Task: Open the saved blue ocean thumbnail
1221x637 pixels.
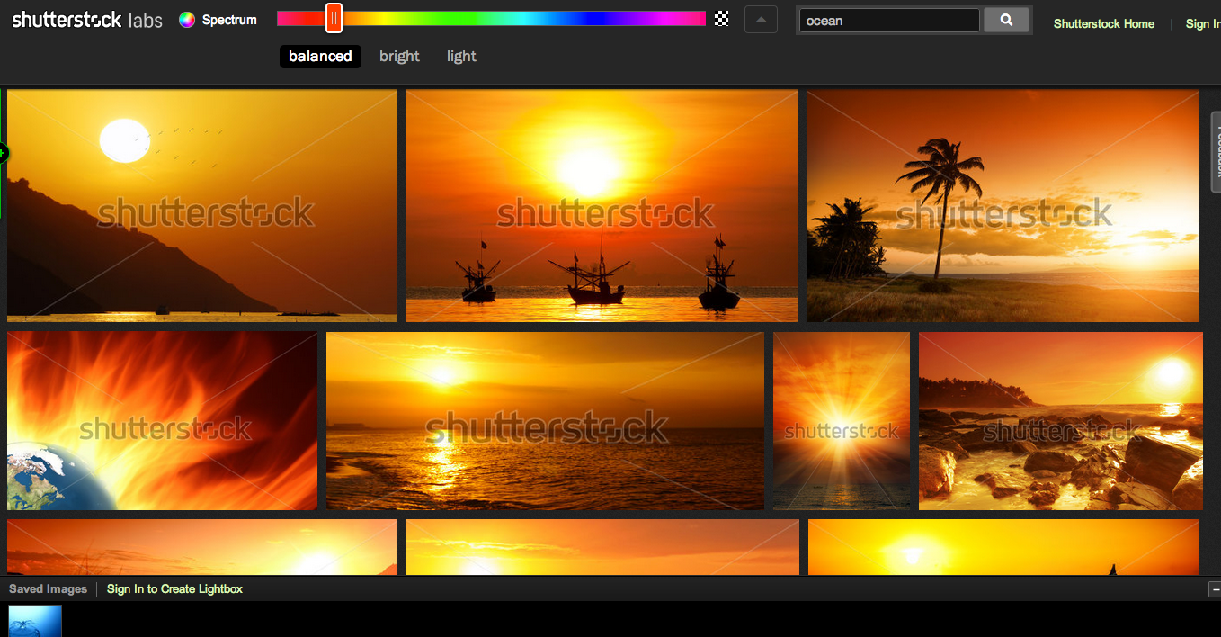Action: 35,621
